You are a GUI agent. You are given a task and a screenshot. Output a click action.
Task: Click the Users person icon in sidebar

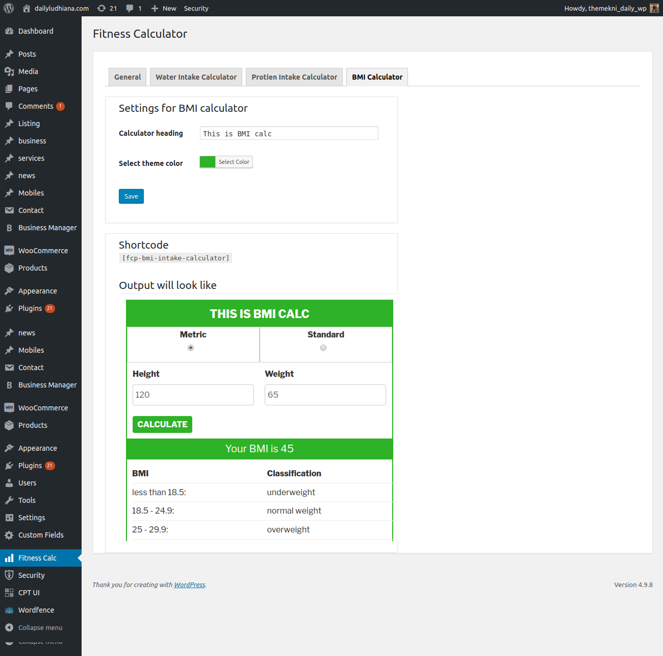[9, 483]
